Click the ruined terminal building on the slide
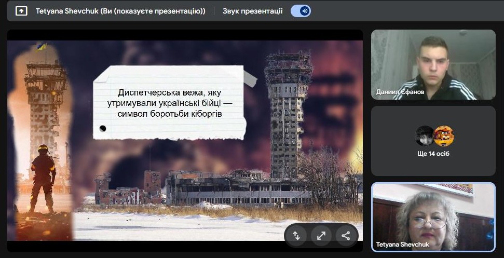504x258 pixels. [x=234, y=188]
